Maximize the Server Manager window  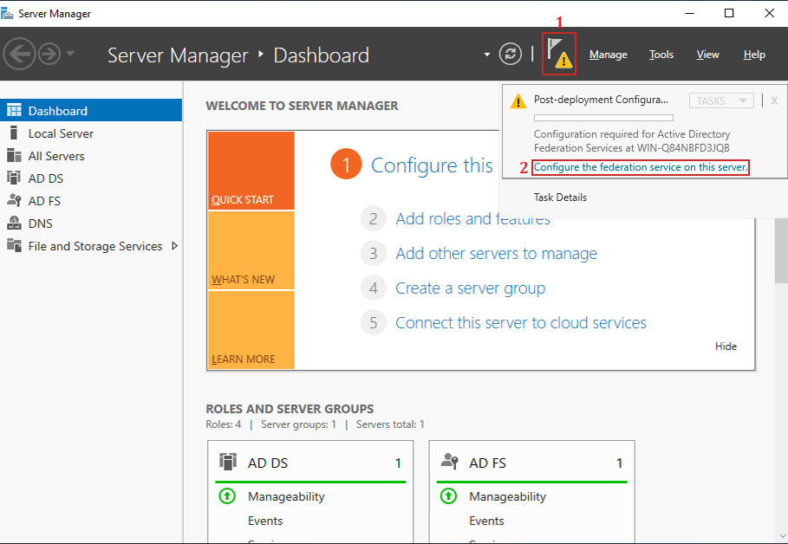coord(729,13)
